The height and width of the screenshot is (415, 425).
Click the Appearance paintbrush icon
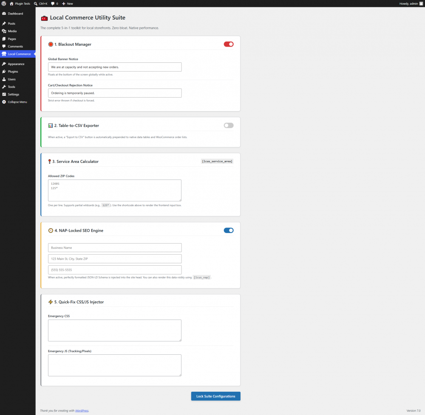tap(4, 64)
